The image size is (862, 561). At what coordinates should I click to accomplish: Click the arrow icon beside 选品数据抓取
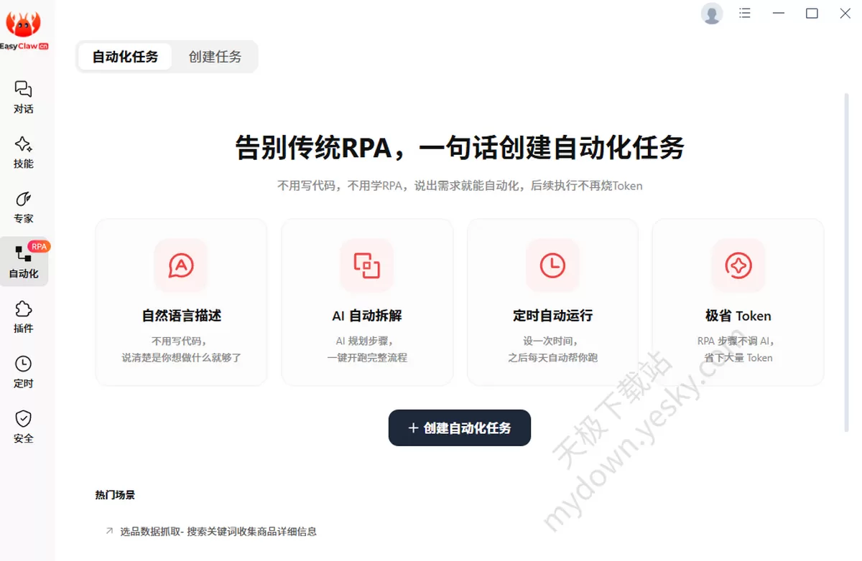click(x=109, y=531)
